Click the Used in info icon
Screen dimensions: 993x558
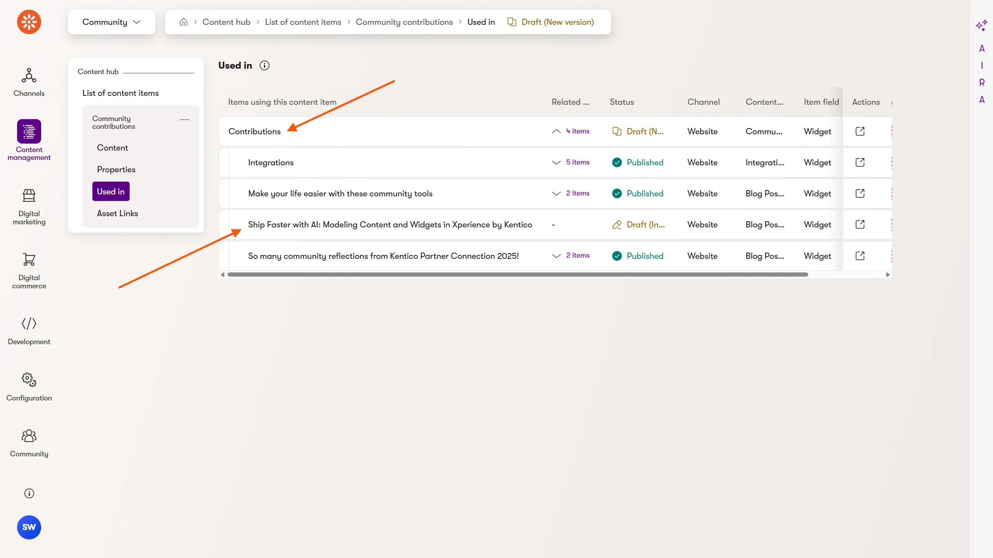click(x=264, y=65)
